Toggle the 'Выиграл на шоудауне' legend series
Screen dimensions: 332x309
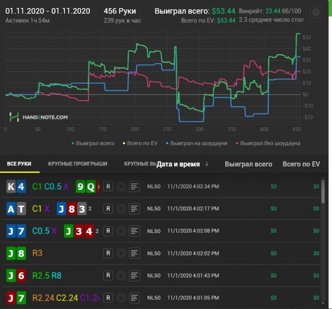pos(197,143)
